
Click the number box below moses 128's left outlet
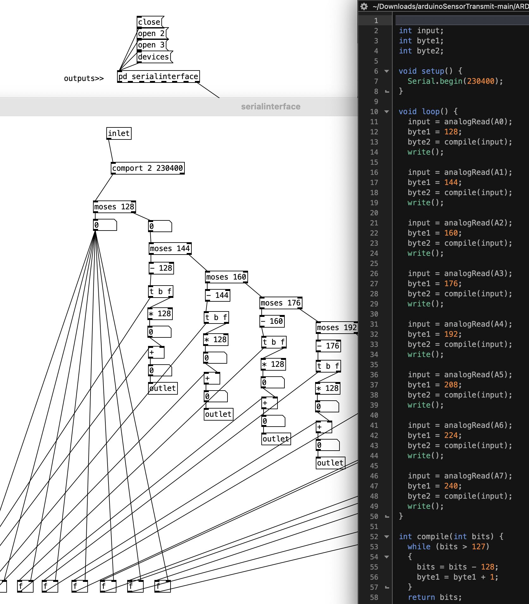coord(105,225)
